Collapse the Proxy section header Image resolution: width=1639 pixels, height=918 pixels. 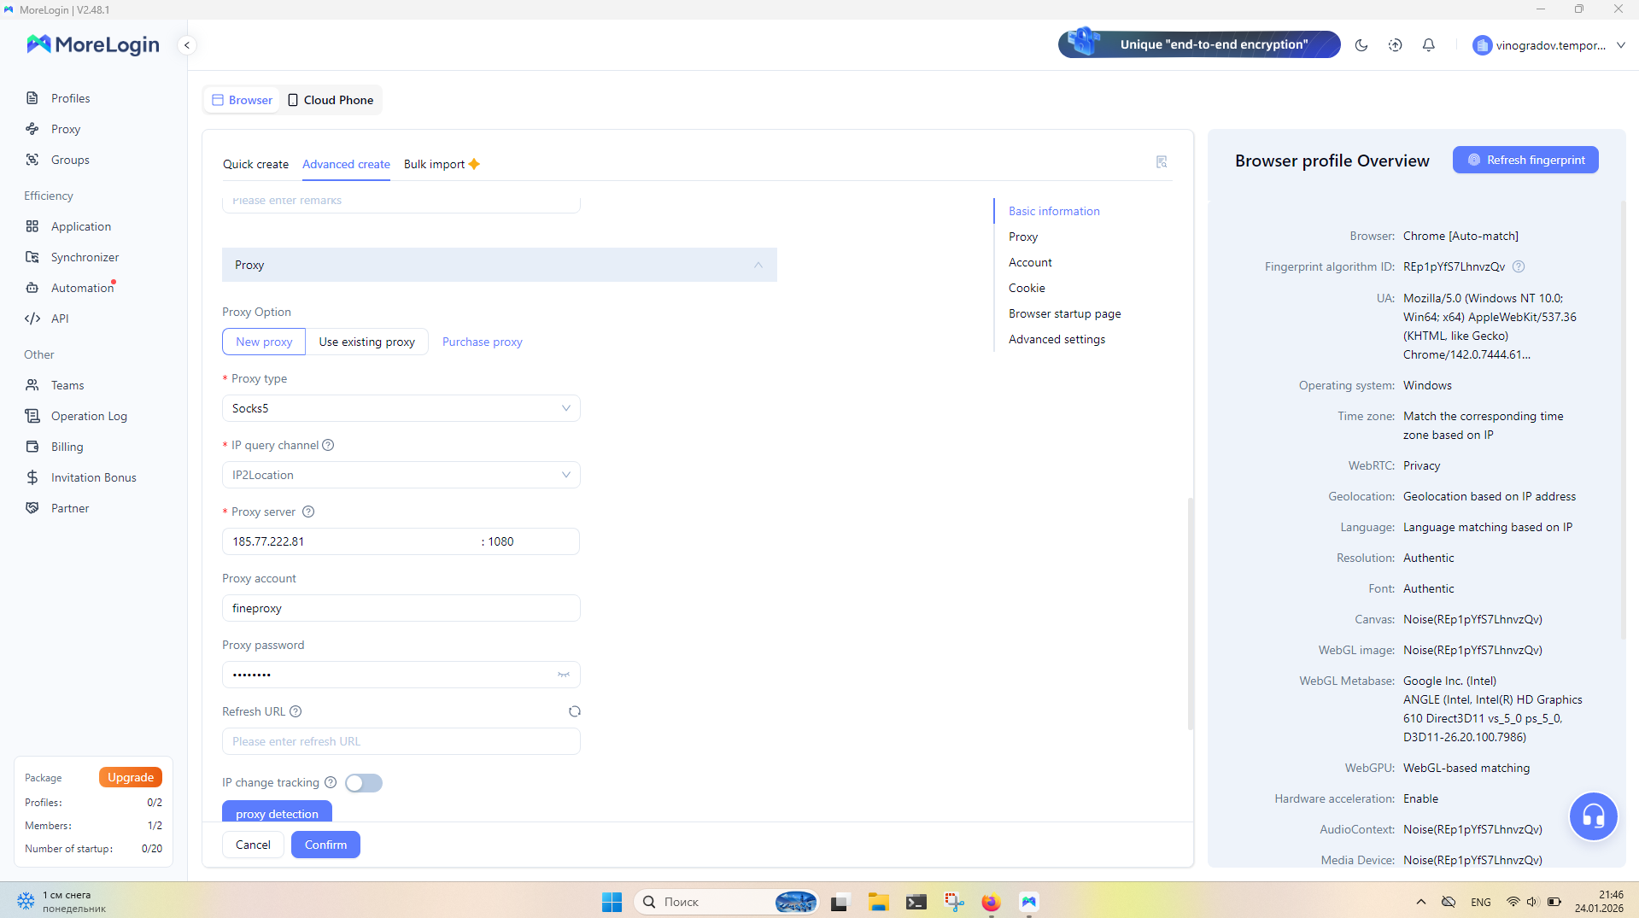[x=500, y=265]
